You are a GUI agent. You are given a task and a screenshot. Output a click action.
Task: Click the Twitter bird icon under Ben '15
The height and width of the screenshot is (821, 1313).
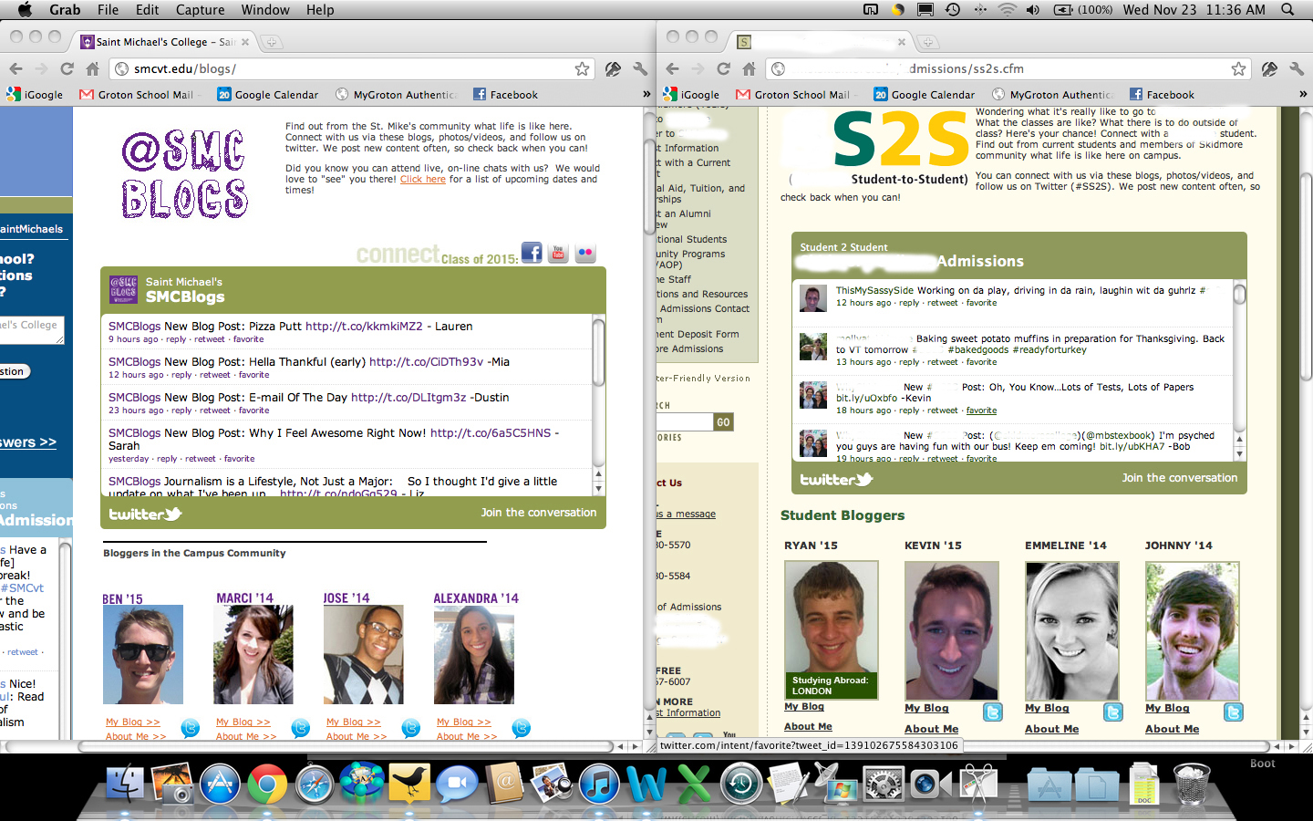[x=190, y=728]
